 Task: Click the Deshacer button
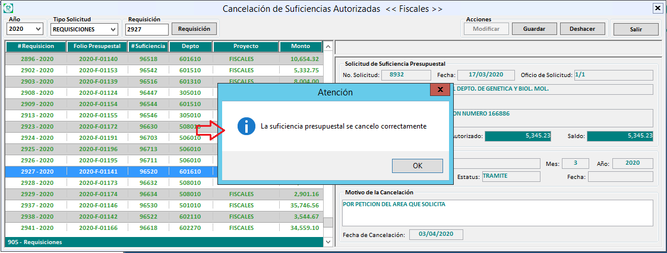pos(583,28)
